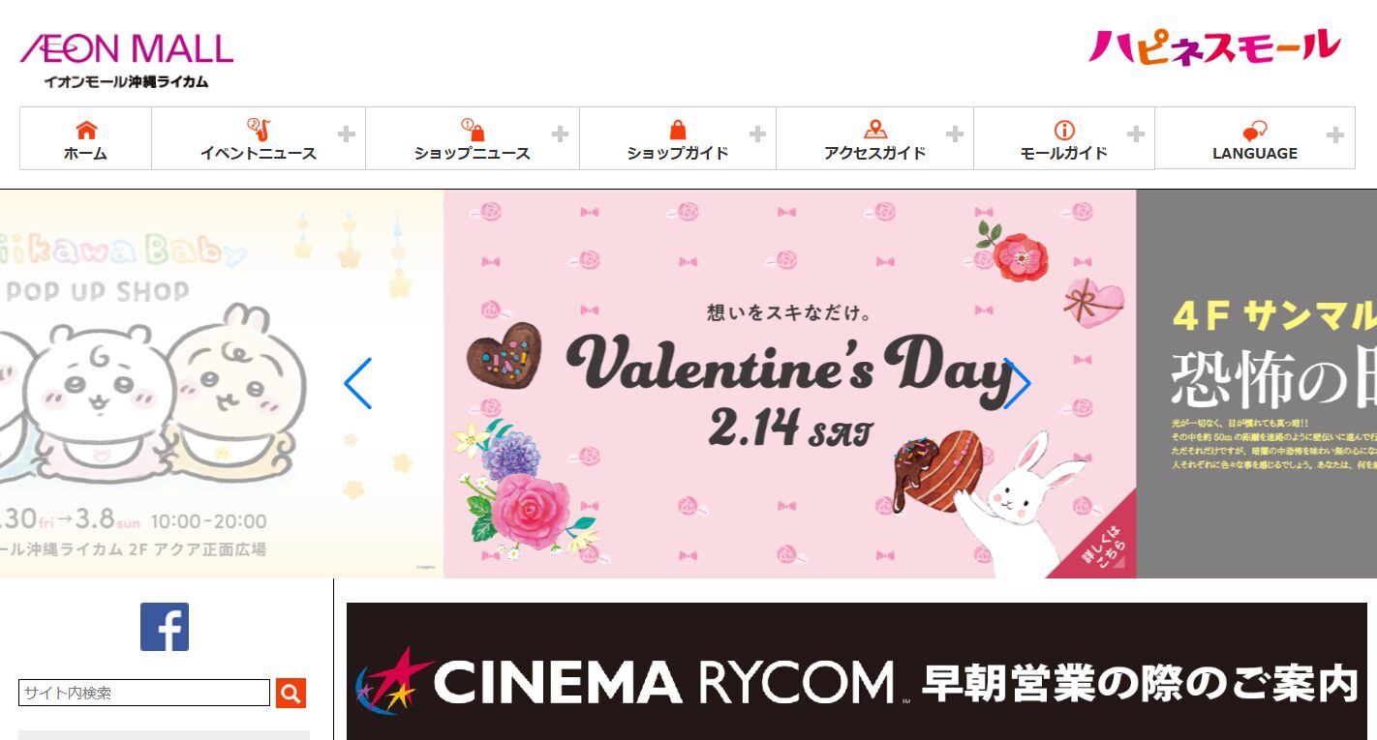Advance carousel with right arrow
1377x740 pixels.
[1018, 383]
